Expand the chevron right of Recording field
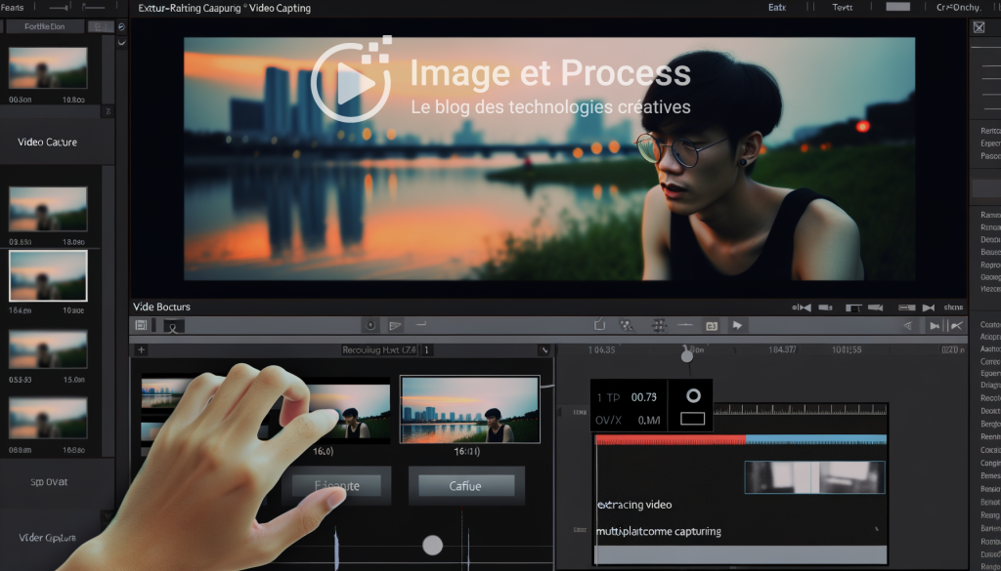 [544, 349]
